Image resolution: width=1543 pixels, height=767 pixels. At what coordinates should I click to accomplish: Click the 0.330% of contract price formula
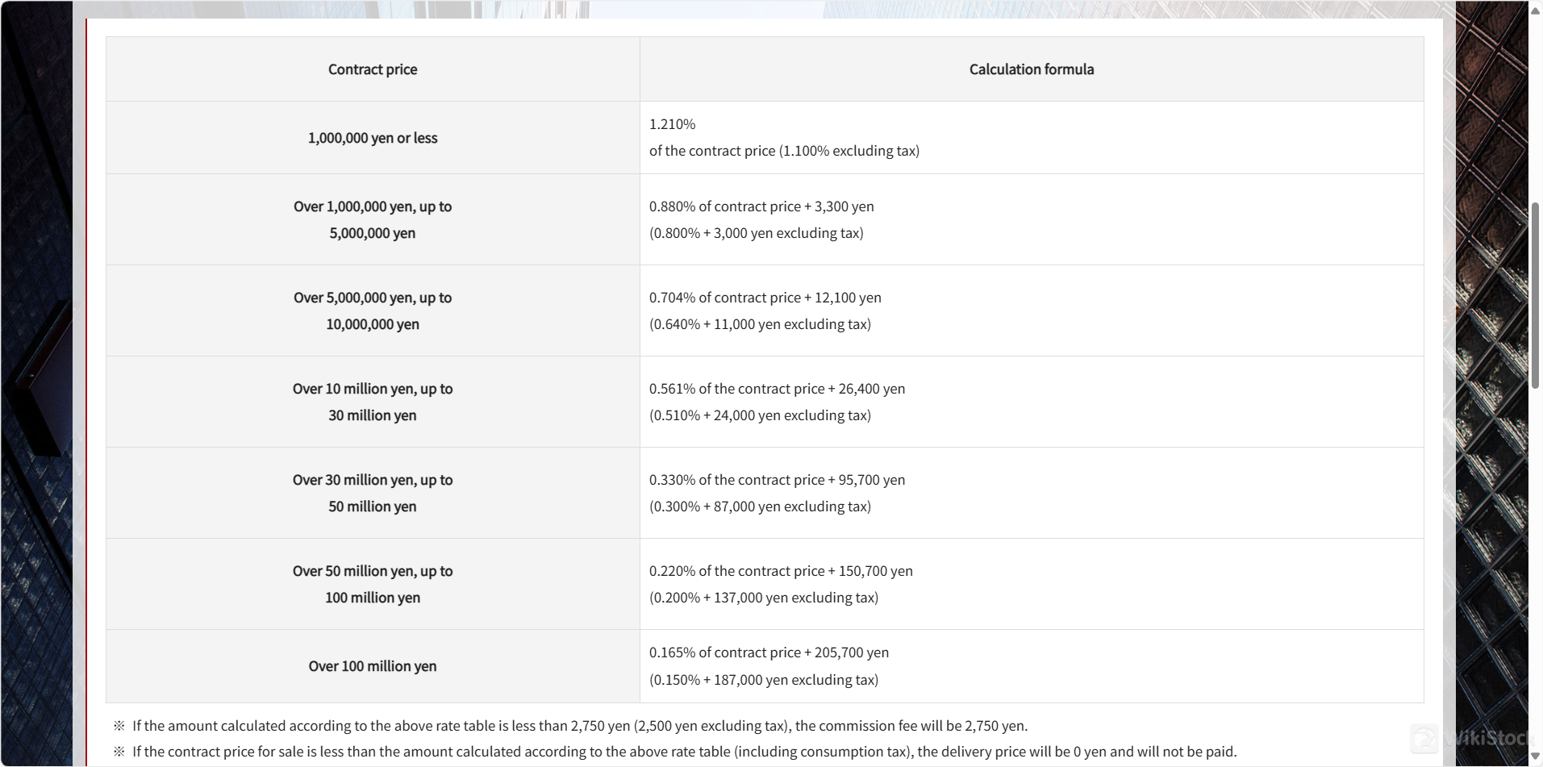point(777,479)
